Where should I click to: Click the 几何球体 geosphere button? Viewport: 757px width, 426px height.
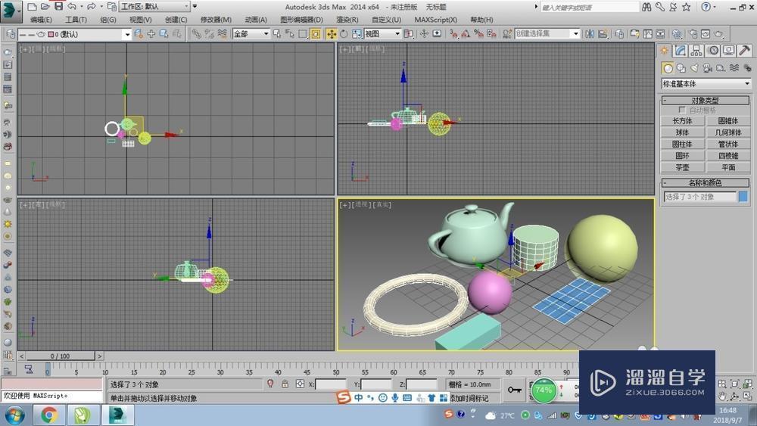[728, 132]
